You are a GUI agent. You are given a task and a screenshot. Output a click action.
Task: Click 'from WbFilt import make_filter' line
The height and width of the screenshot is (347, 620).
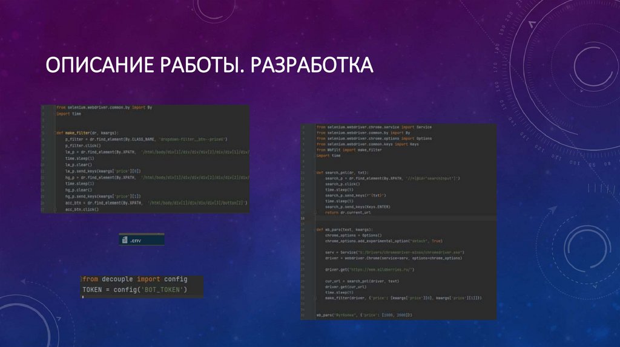click(x=349, y=150)
